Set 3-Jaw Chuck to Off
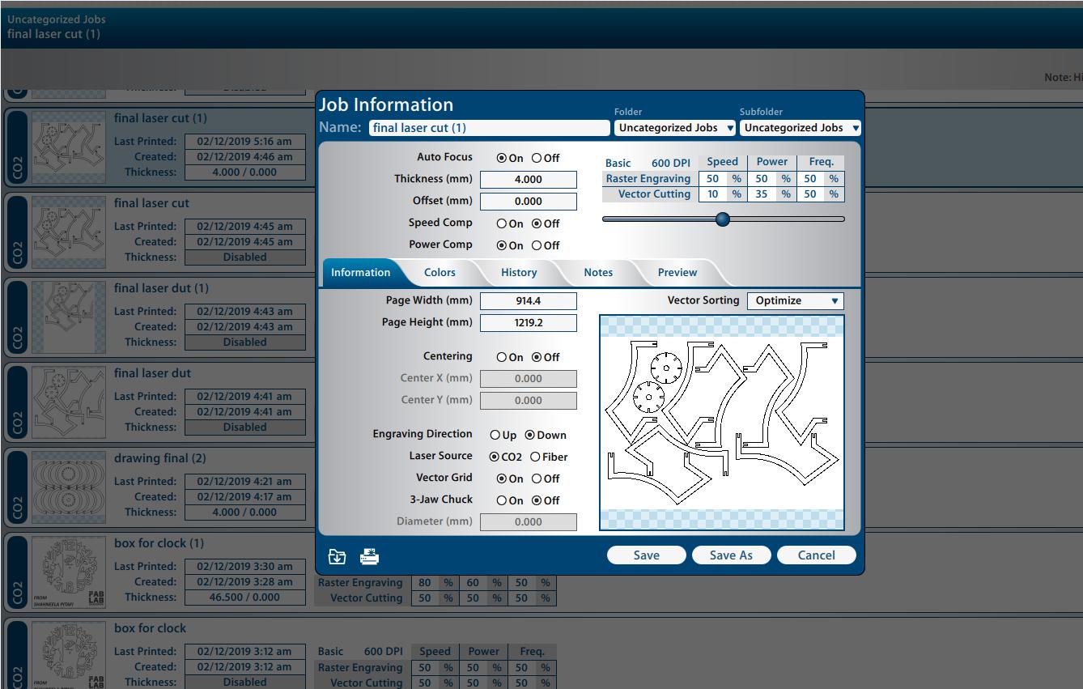 [x=536, y=501]
